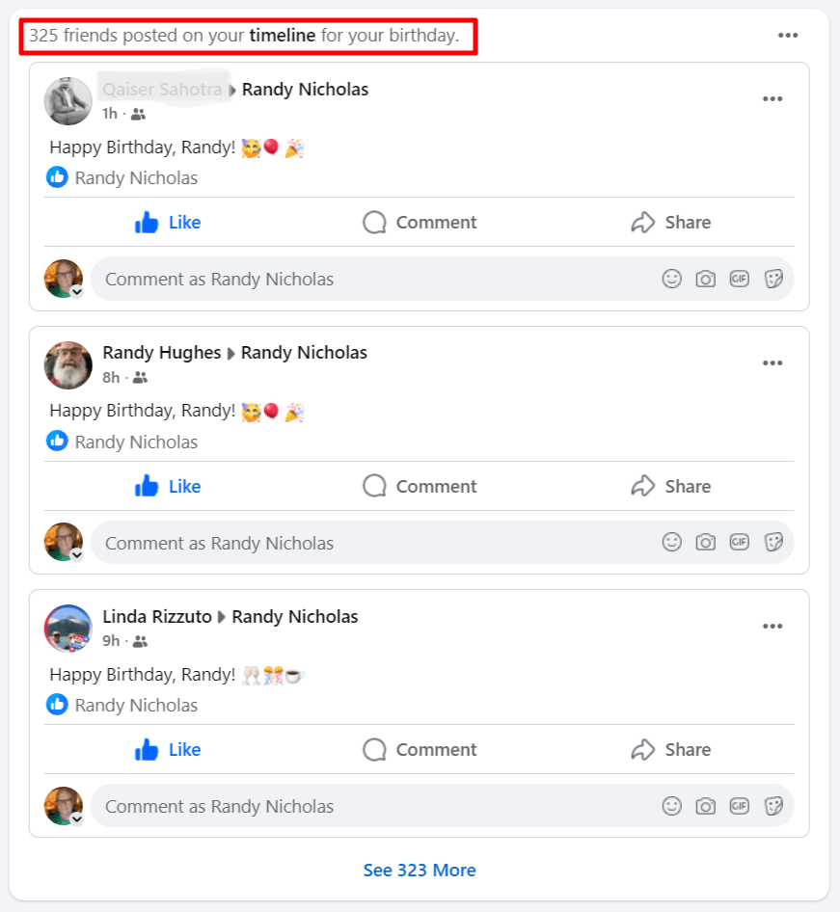840x912 pixels.
Task: Comment button on Linda Rizzuto's post
Action: [x=420, y=750]
